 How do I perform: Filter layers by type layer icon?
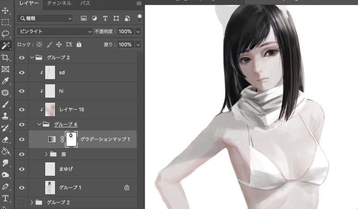[x=105, y=18]
